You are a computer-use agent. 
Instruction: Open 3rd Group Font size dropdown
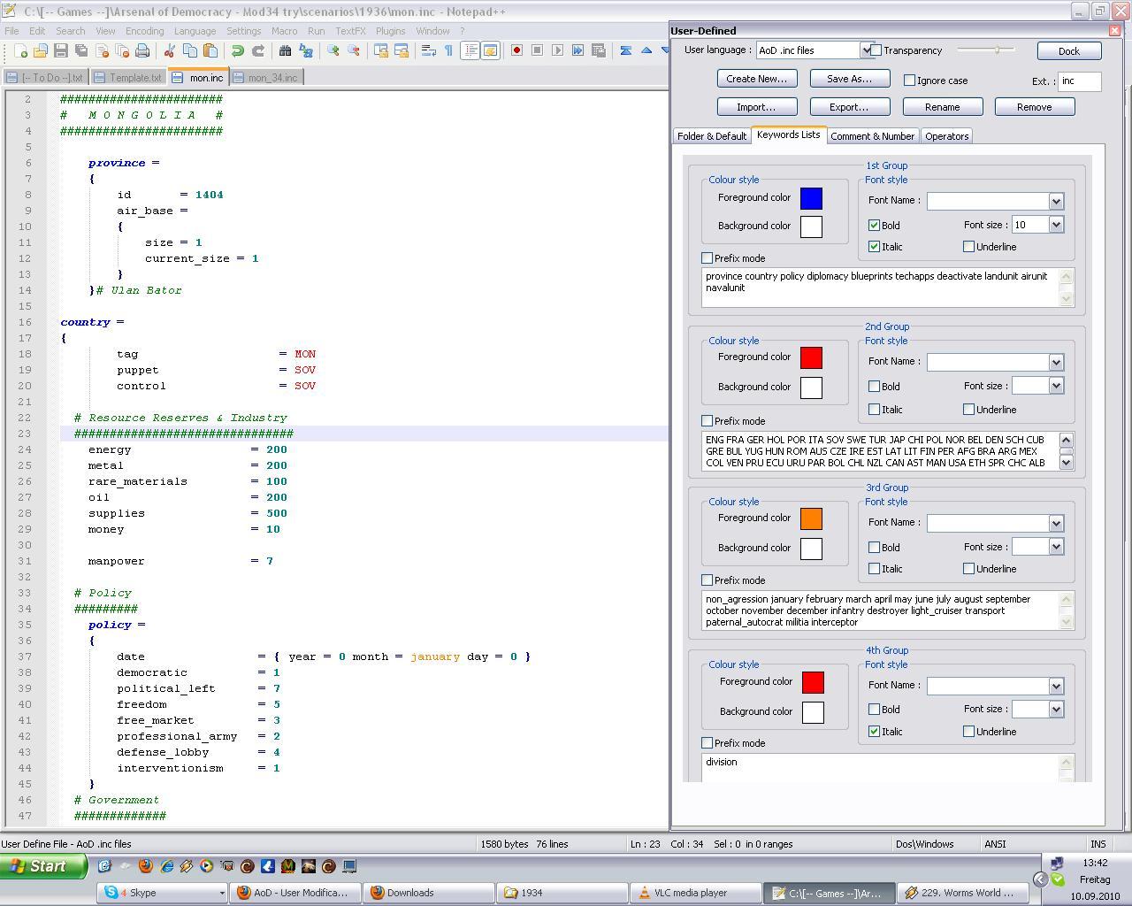coord(1056,547)
